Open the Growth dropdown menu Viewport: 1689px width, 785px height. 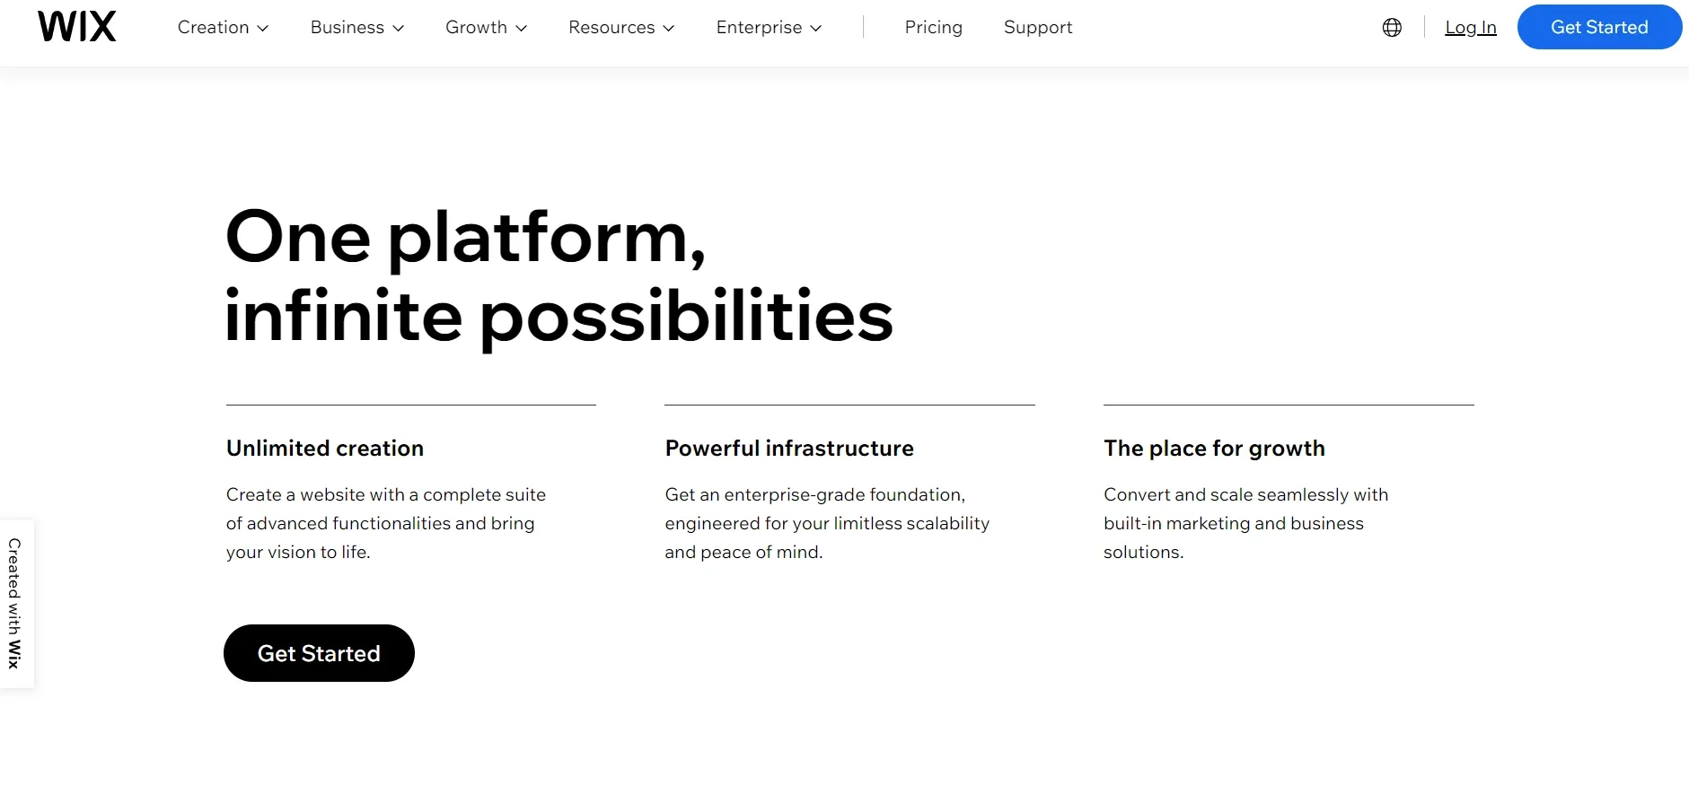486,28
